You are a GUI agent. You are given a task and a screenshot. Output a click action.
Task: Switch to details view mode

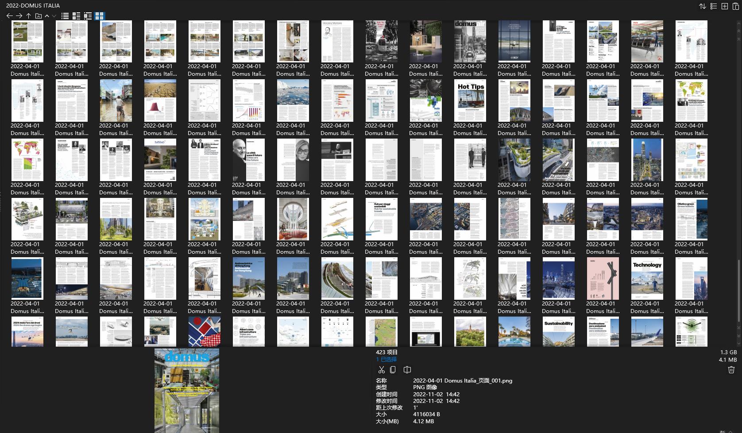pos(76,16)
